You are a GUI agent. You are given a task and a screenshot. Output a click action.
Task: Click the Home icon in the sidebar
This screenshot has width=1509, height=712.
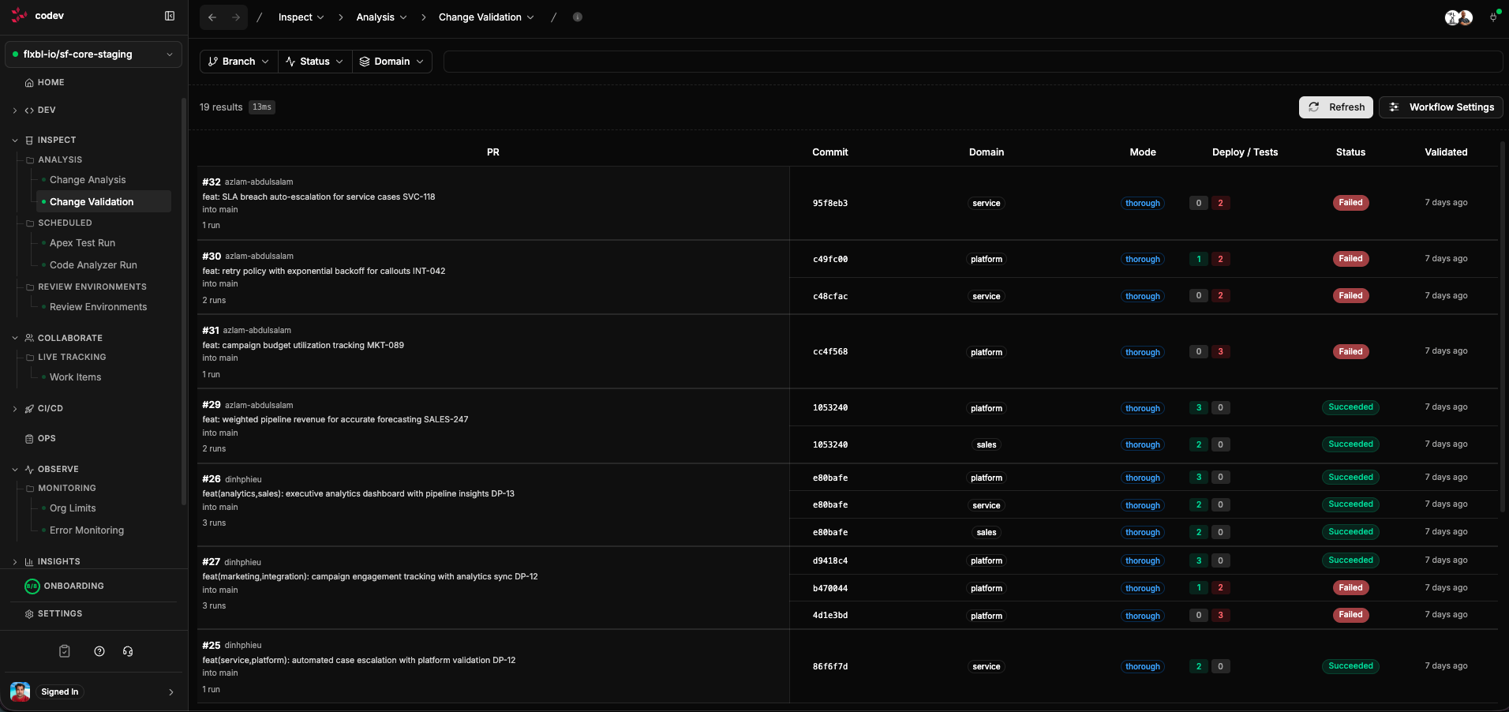click(28, 82)
